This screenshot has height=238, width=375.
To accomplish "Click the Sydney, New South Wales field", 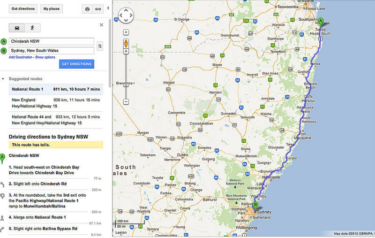I will [52, 51].
